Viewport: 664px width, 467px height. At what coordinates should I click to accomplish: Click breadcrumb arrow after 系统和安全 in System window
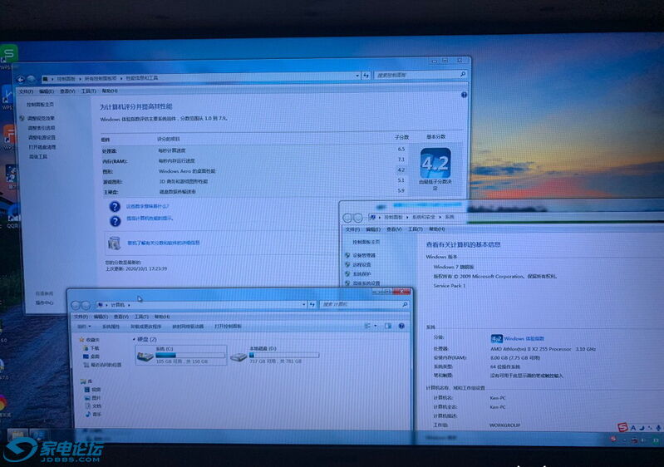point(440,217)
